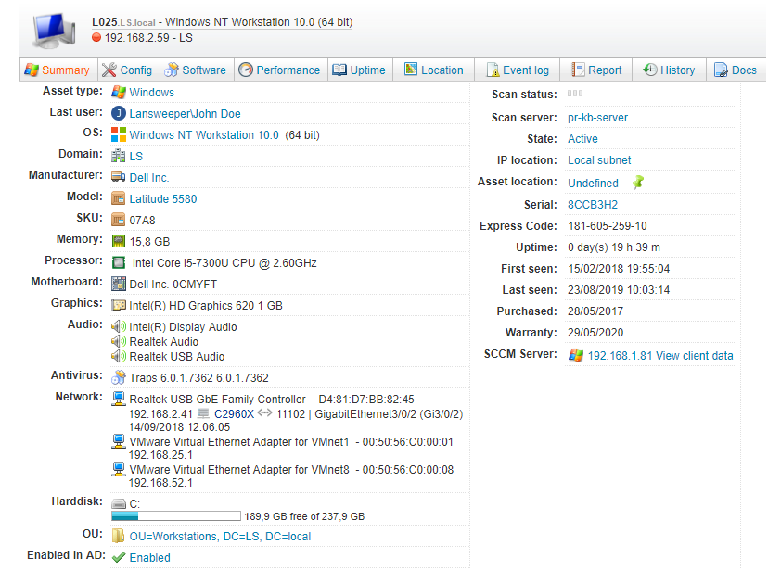Click the domain building icon beside LS
Image resolution: width=768 pixels, height=571 pixels.
coord(119,156)
